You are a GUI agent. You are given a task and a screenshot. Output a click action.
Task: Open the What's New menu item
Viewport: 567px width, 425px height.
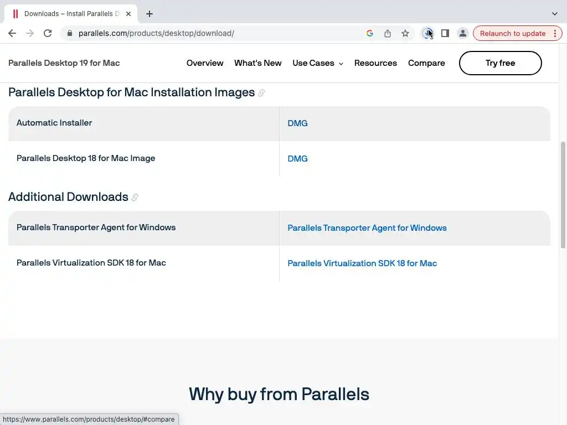click(x=257, y=63)
